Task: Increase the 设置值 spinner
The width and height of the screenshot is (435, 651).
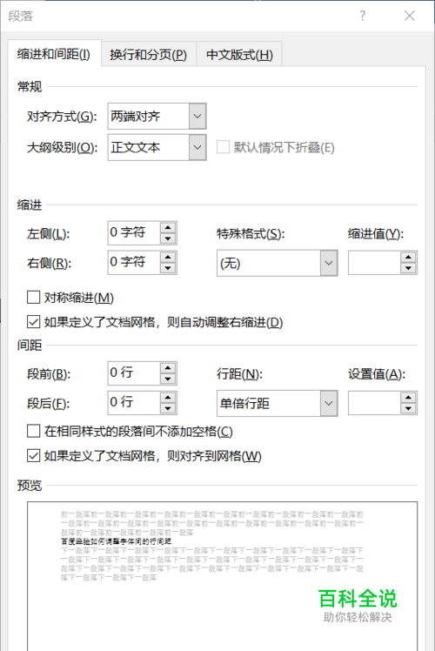Action: click(x=408, y=398)
